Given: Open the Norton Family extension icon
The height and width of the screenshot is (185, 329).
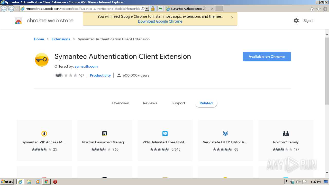Looking at the screenshot, I should pyautogui.click(x=286, y=134).
